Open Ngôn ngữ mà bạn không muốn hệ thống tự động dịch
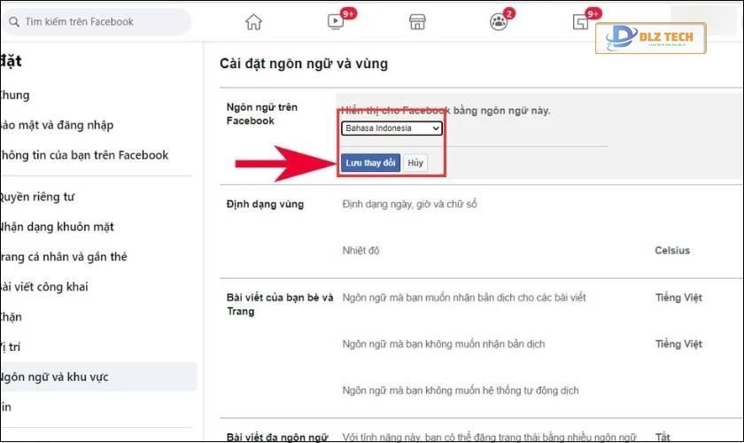744x443 pixels. [x=461, y=391]
